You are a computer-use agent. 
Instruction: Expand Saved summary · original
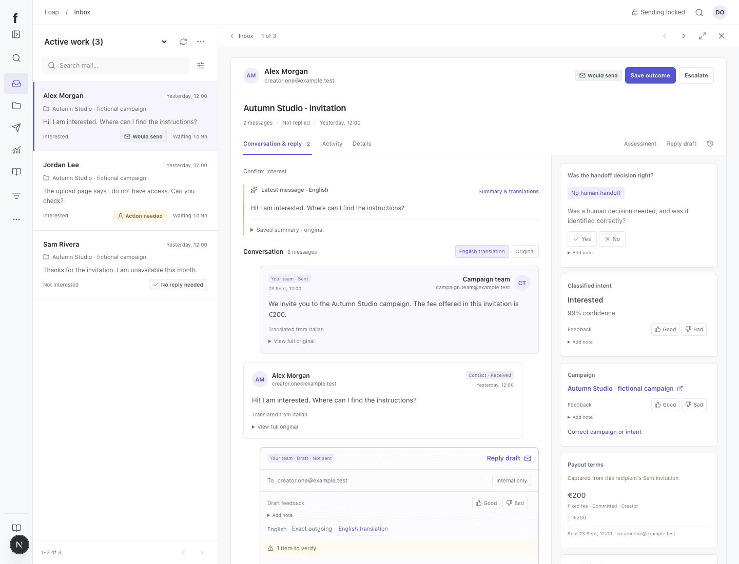(287, 230)
